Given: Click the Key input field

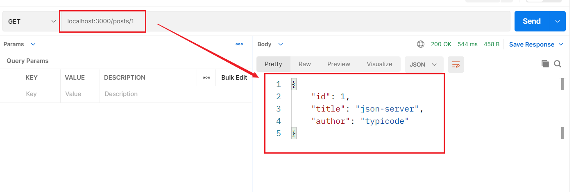Looking at the screenshot, I should click(x=41, y=94).
